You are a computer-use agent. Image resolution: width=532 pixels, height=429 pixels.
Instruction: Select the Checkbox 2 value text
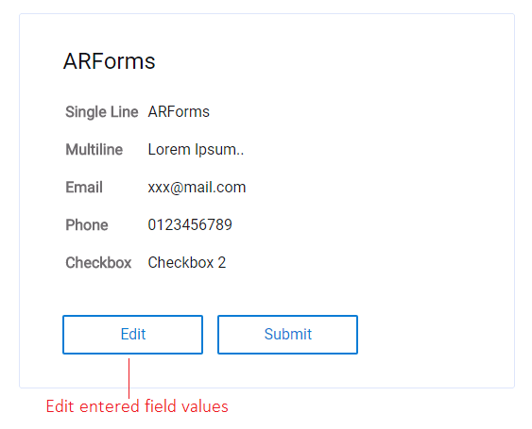(x=187, y=262)
